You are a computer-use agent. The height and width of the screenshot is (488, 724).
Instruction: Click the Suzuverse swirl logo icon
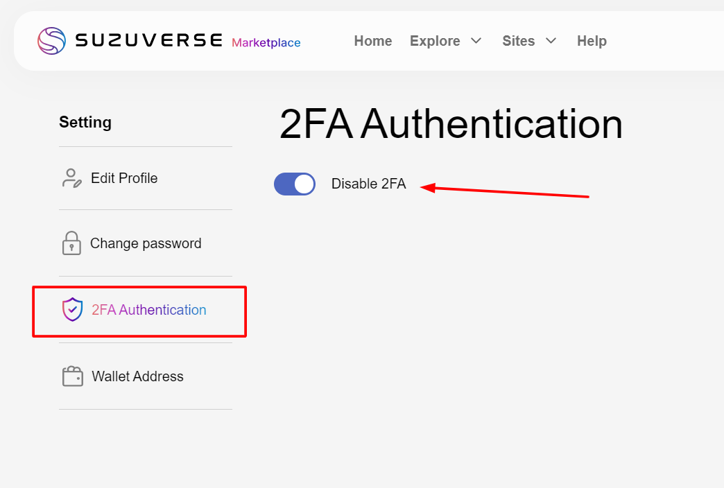click(51, 41)
